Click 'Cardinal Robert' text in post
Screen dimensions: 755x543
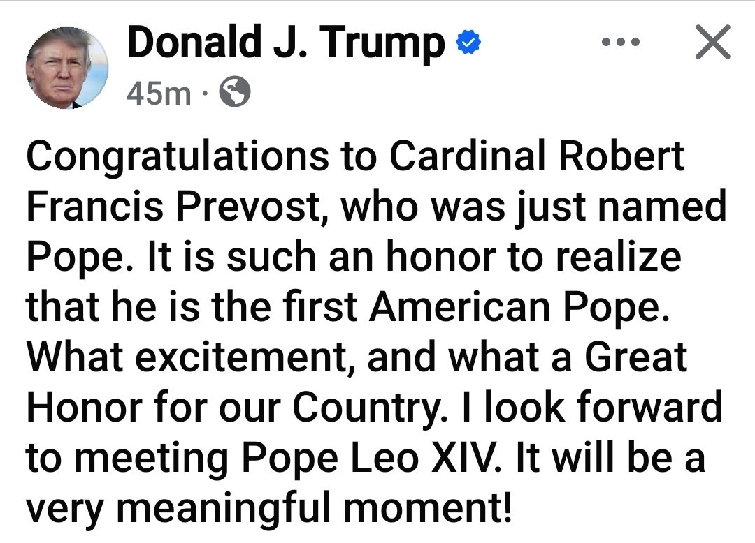coord(536,156)
